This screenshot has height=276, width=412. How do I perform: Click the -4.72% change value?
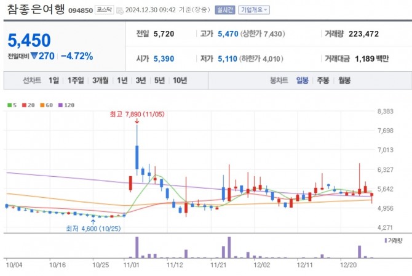(77, 56)
